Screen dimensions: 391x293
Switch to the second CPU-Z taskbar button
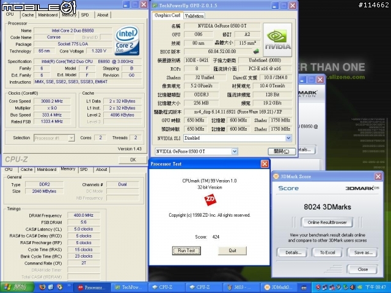click(204, 288)
